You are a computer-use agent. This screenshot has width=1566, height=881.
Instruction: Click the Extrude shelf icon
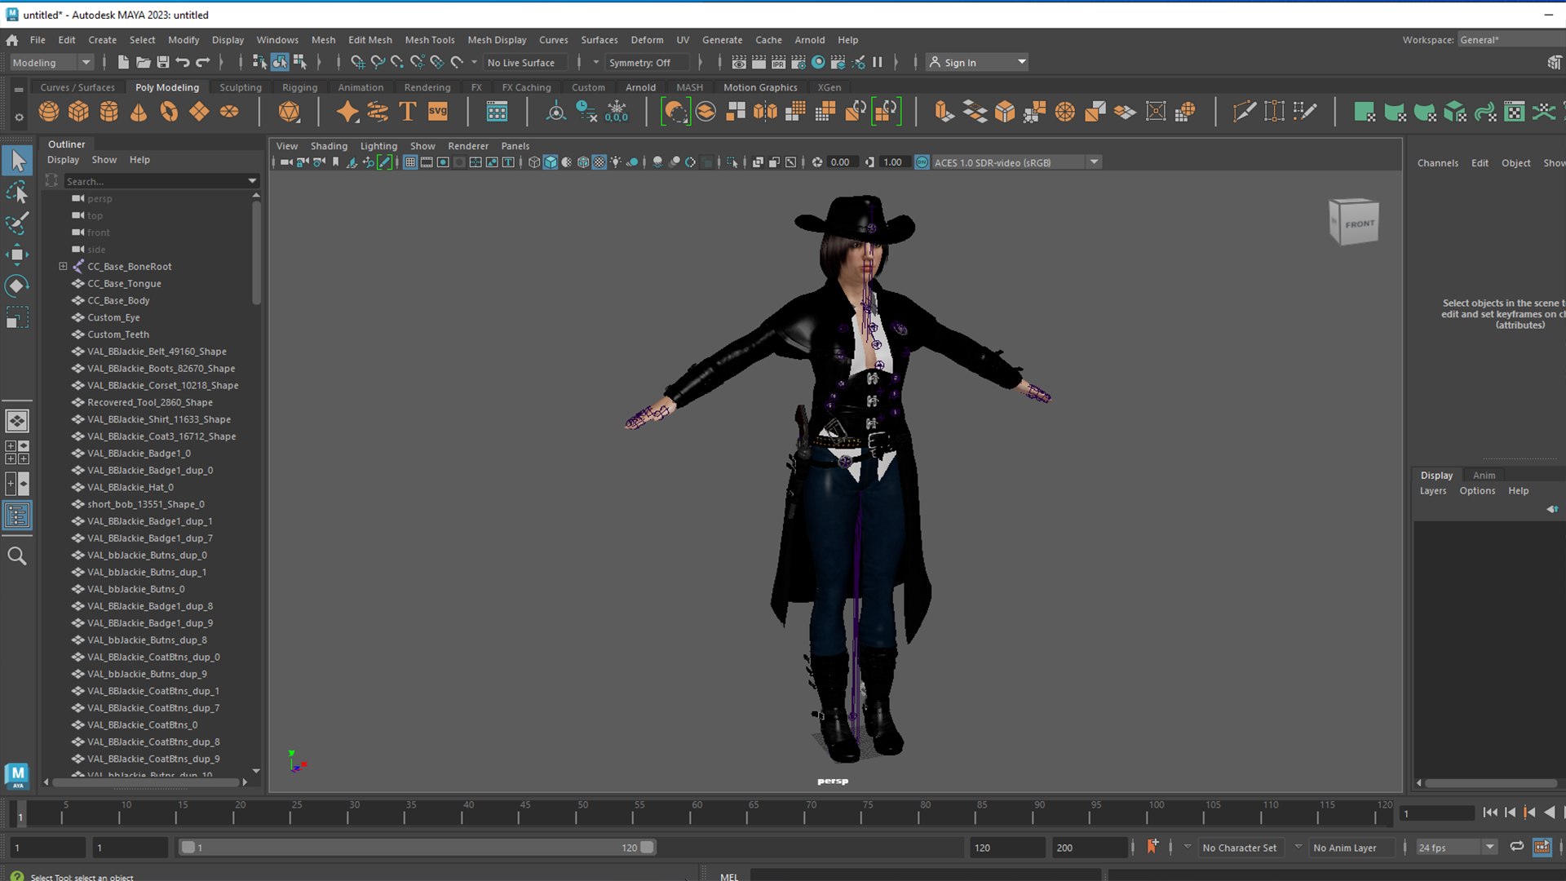[x=944, y=112]
